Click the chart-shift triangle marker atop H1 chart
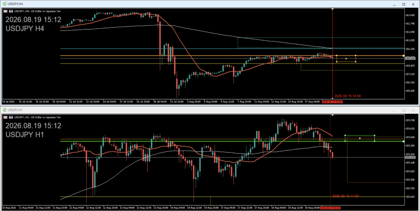Screen dimensions: 420x211 click(x=332, y=115)
